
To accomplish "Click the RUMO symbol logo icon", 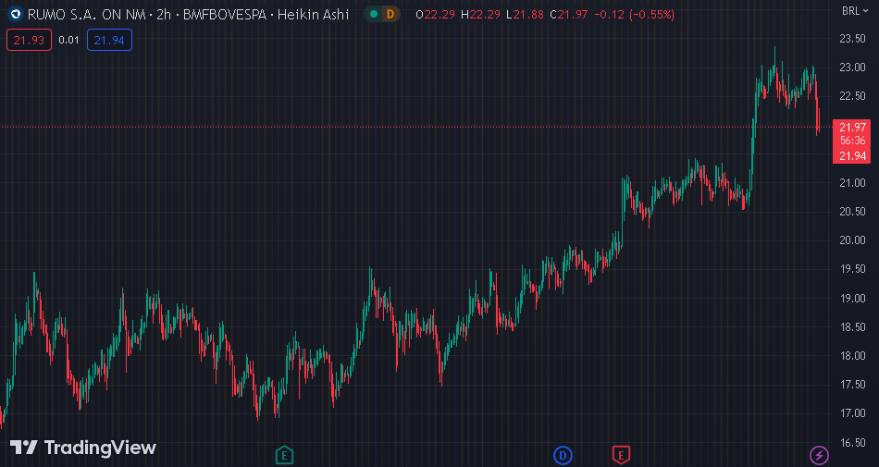I will [15, 15].
